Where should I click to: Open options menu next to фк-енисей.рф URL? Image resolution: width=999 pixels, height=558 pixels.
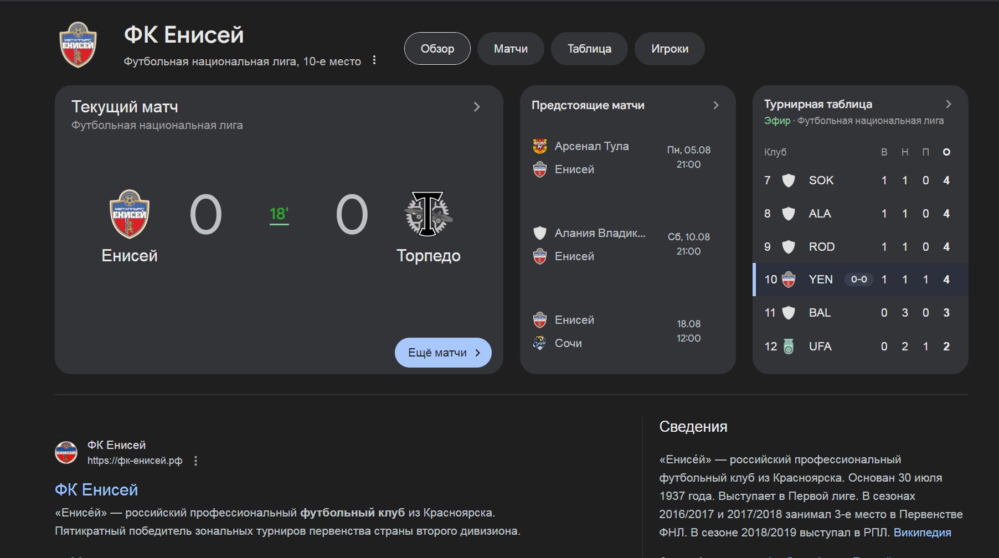point(195,461)
